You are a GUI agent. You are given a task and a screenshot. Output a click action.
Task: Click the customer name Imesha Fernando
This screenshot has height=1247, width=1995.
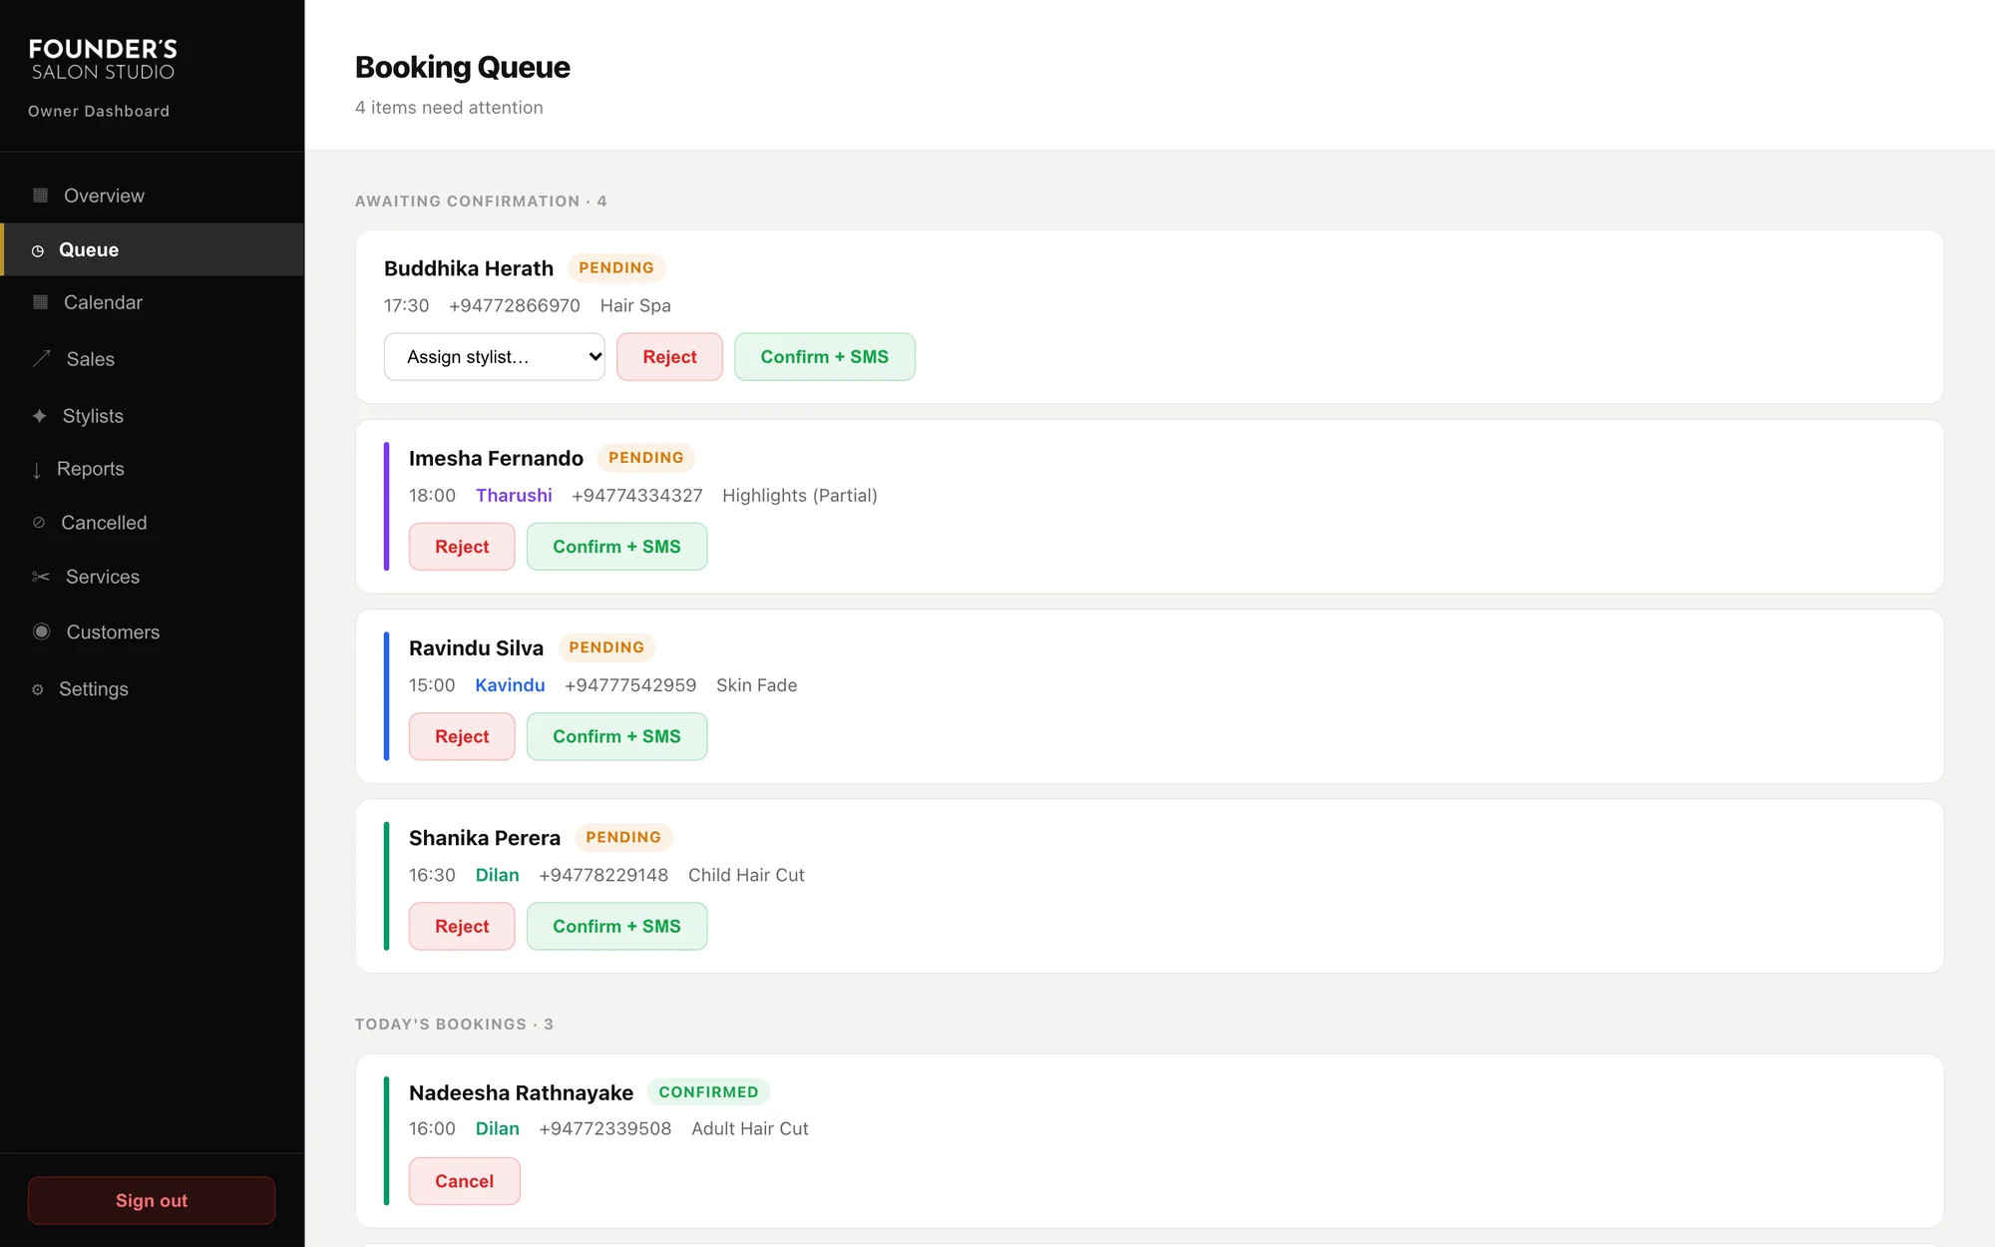click(x=496, y=458)
